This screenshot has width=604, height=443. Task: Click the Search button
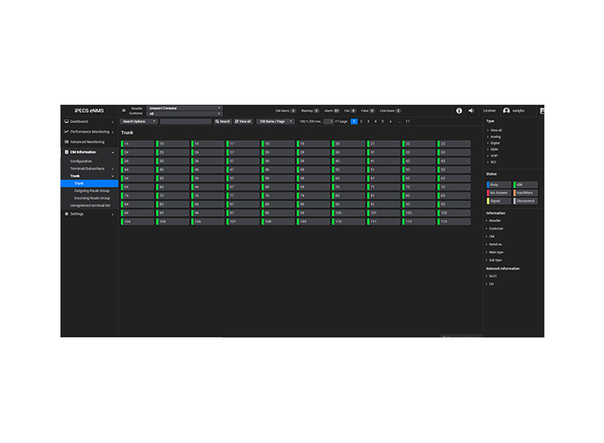tap(222, 122)
